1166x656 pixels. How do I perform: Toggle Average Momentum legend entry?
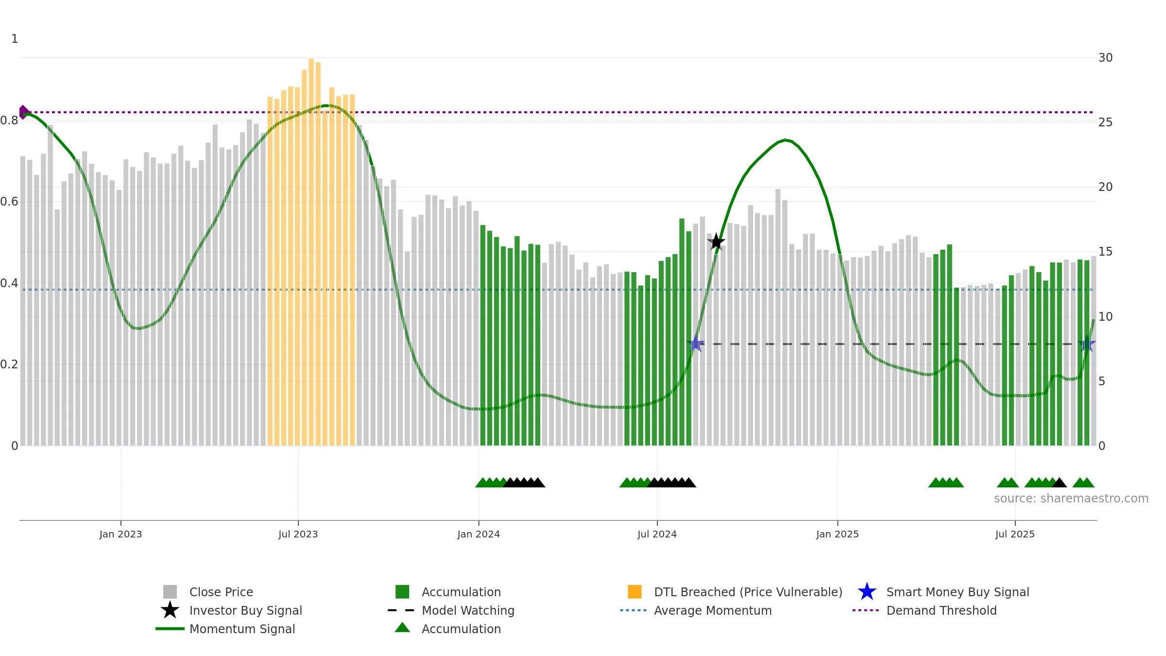(x=696, y=610)
